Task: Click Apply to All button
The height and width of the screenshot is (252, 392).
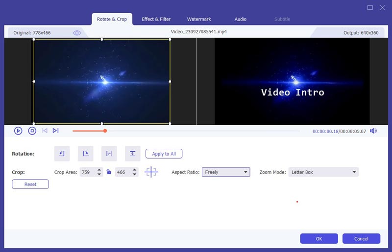Action: (164, 154)
